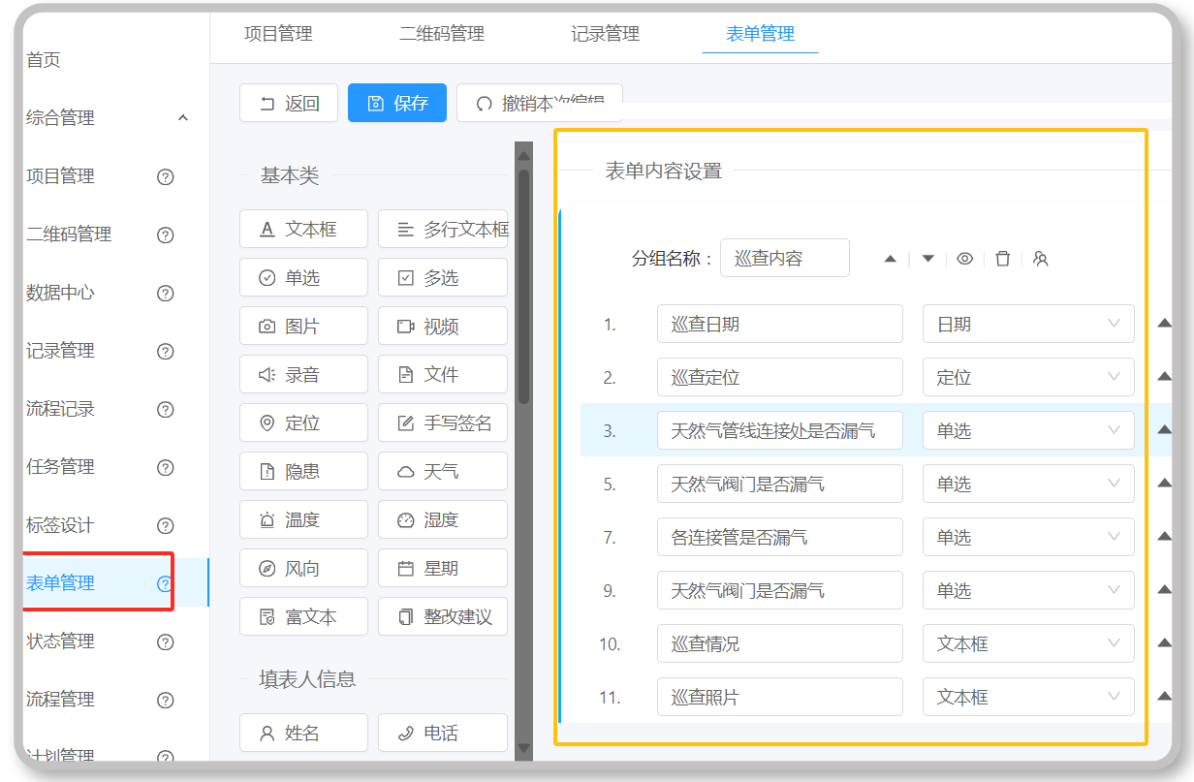Add the 电话 phone field

pyautogui.click(x=443, y=733)
